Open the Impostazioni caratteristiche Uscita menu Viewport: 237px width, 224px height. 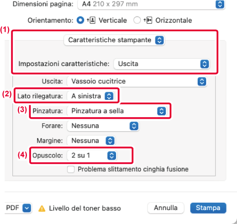coord(162,64)
